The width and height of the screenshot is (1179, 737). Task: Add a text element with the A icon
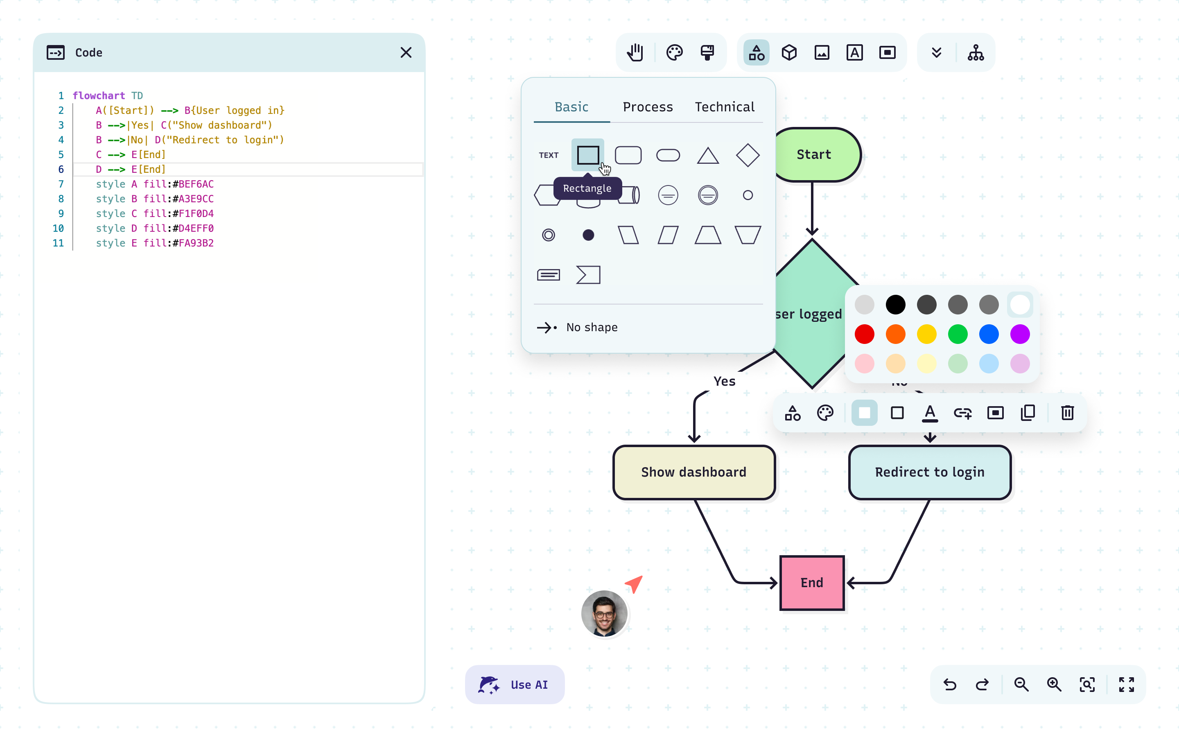(x=854, y=52)
